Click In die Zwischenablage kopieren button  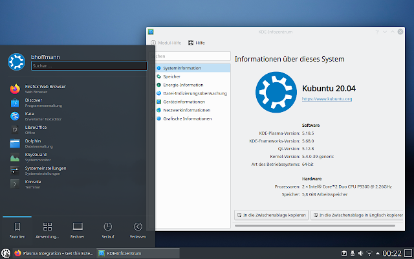[x=272, y=215]
